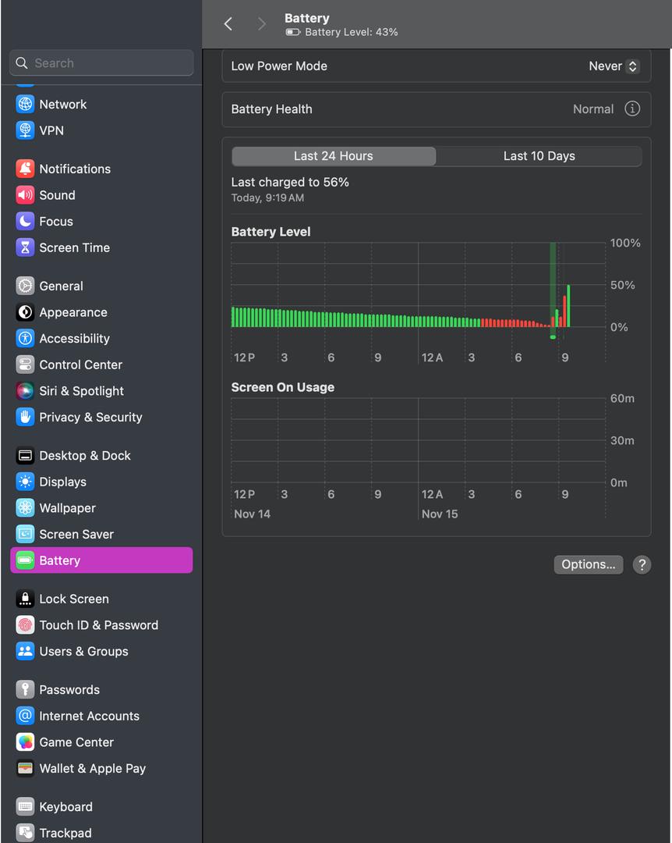Image resolution: width=672 pixels, height=843 pixels.
Task: Click the highlighted bar in the Battery Level chart
Action: pos(553,290)
